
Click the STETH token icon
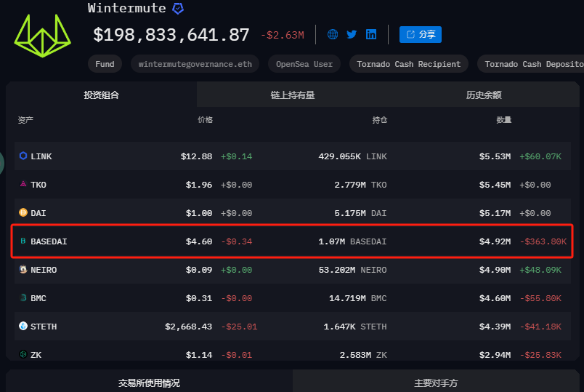tap(23, 326)
